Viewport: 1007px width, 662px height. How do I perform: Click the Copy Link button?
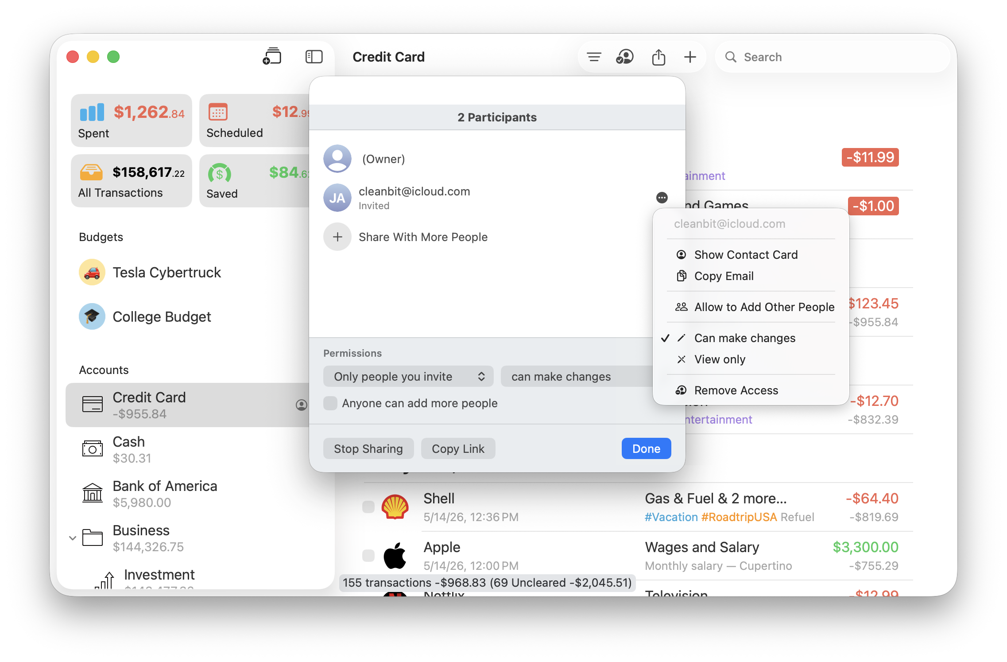(458, 449)
